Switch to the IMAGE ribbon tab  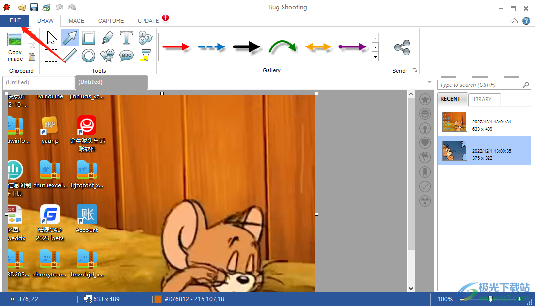(x=76, y=21)
